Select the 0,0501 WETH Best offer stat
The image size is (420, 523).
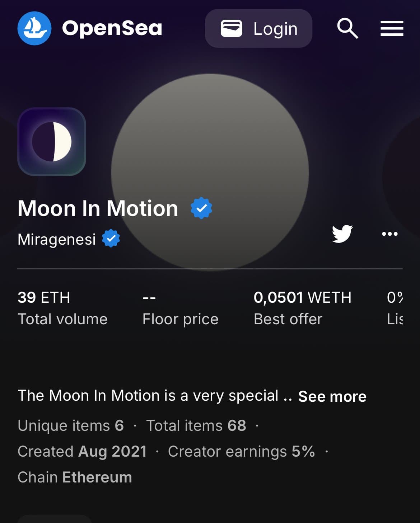[302, 308]
